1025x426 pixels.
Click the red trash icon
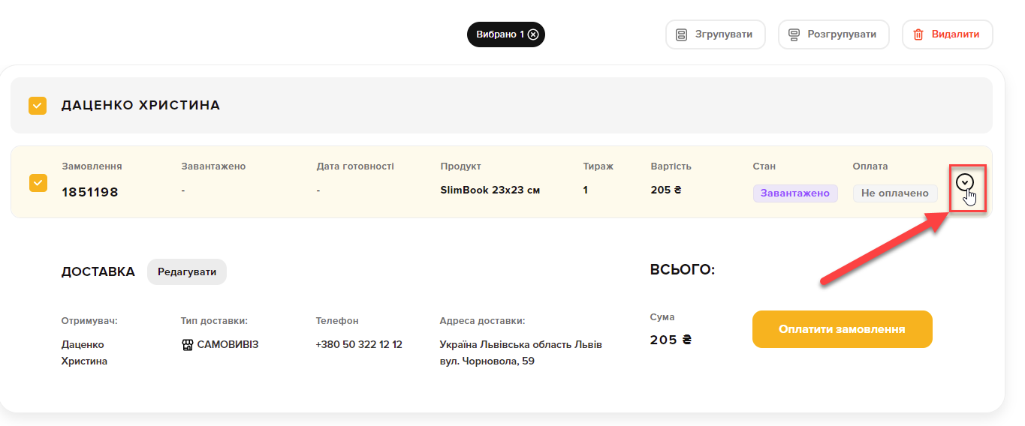[x=918, y=34]
